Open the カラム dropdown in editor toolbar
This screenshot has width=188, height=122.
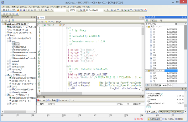[x=58, y=22]
